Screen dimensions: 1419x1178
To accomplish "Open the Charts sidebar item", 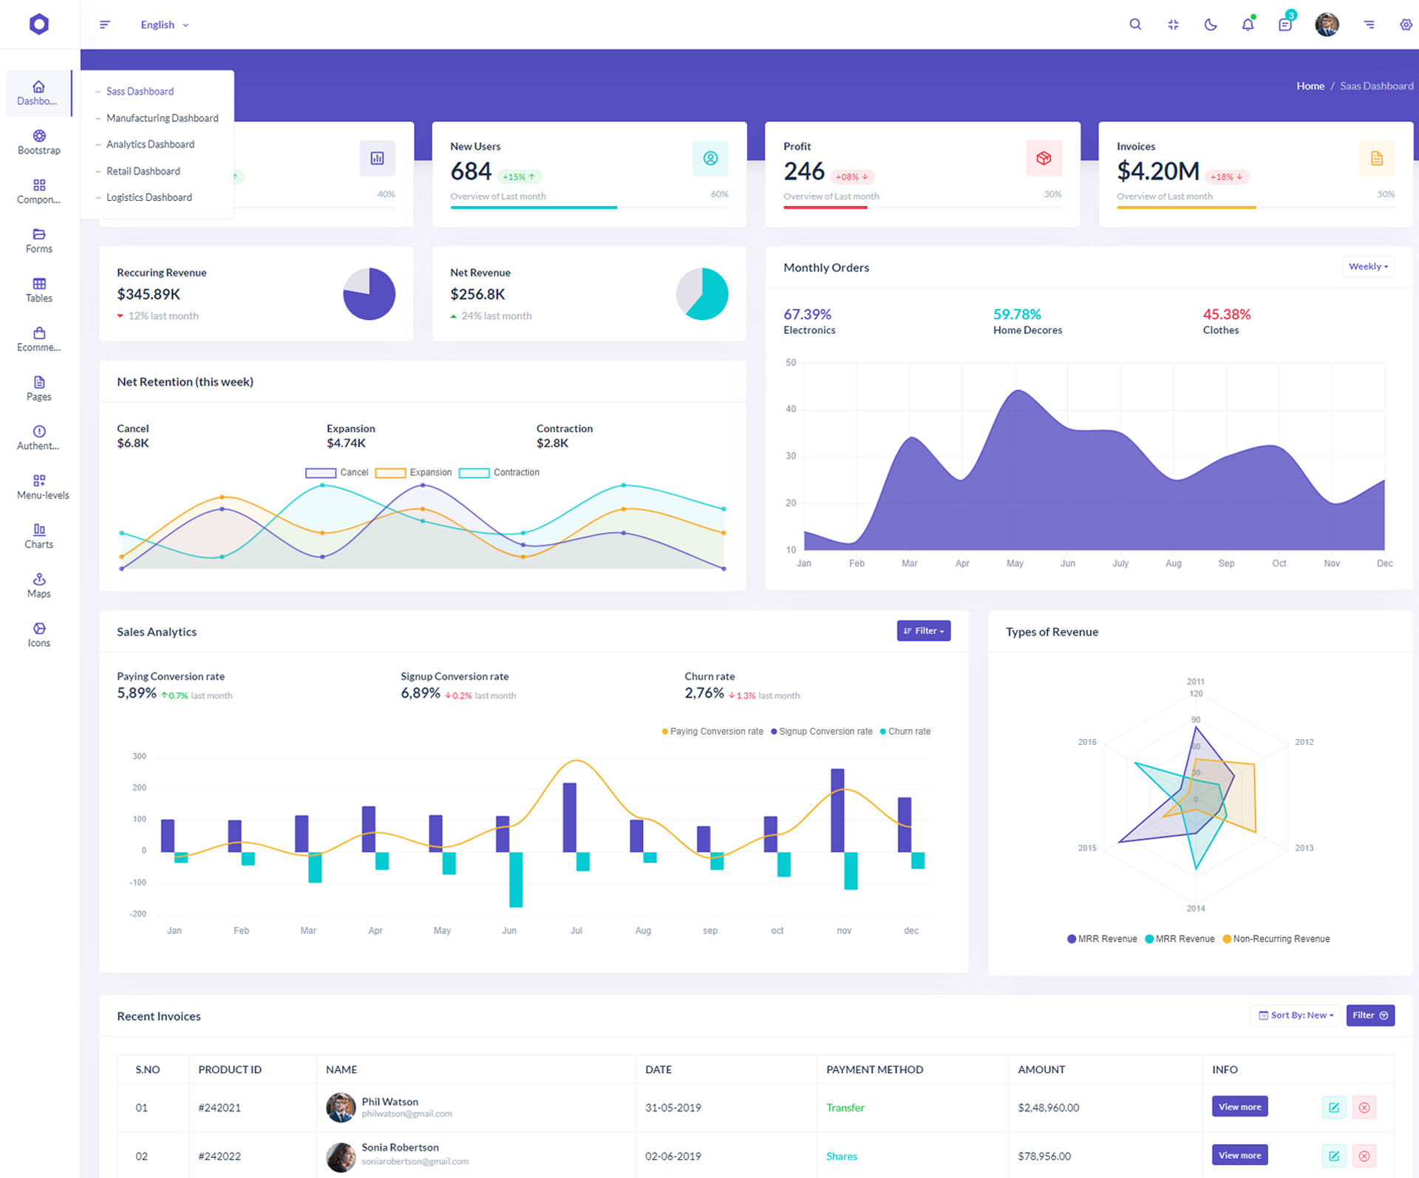I will pyautogui.click(x=39, y=536).
